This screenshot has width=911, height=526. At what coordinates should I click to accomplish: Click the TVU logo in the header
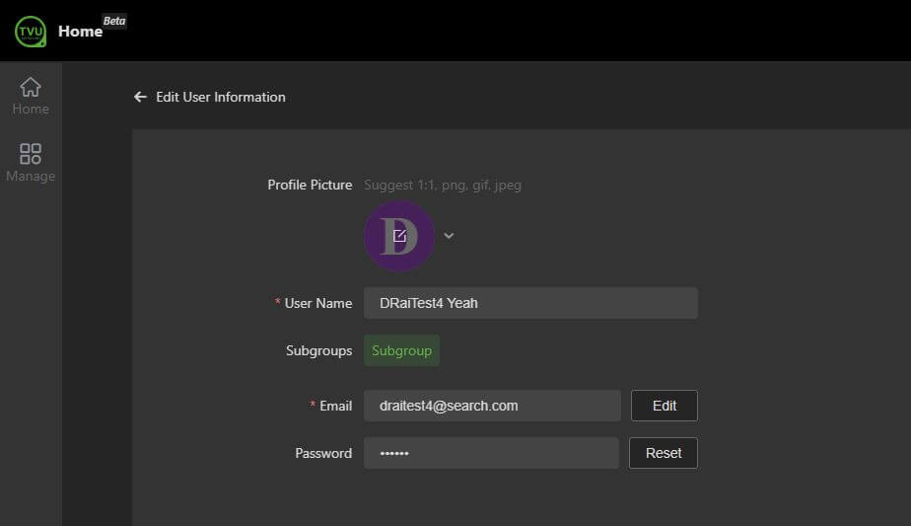(x=30, y=31)
